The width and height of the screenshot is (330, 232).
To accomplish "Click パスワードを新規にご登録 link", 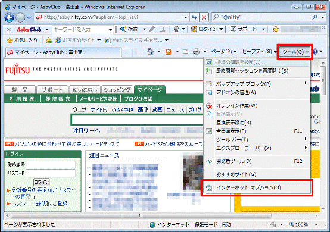I will tap(39, 203).
